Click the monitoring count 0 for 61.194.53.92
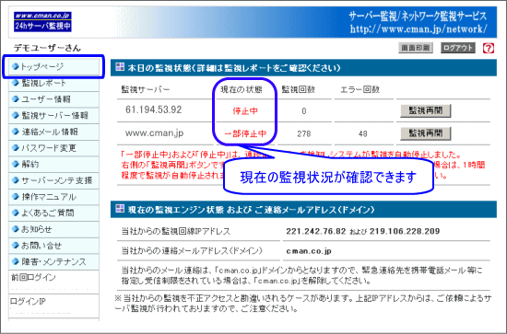This screenshot has height=334, width=507. 304,111
